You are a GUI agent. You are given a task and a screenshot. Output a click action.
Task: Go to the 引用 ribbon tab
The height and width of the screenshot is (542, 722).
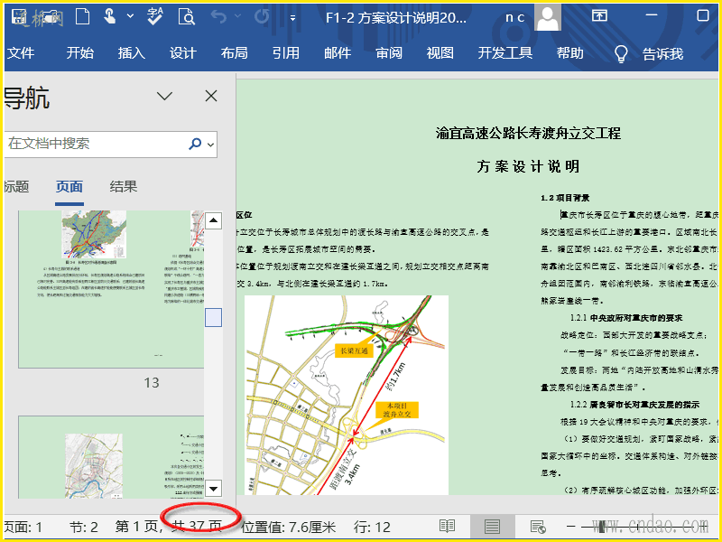pyautogui.click(x=286, y=53)
